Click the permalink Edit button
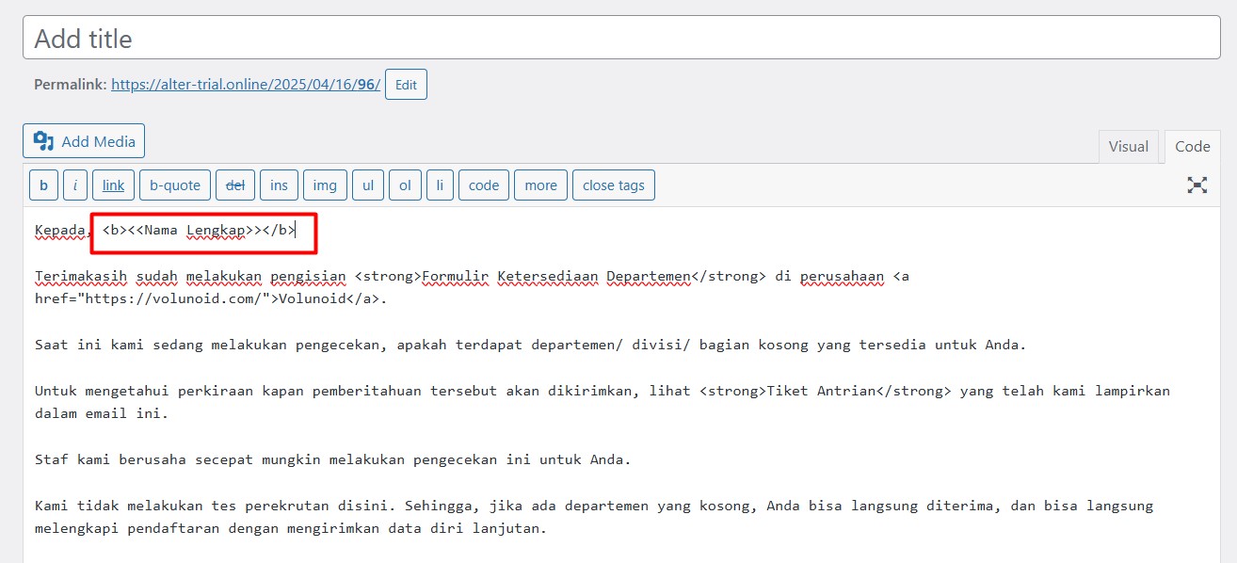The width and height of the screenshot is (1237, 563). tap(406, 84)
